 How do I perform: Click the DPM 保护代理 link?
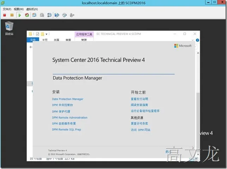[x=61, y=112]
